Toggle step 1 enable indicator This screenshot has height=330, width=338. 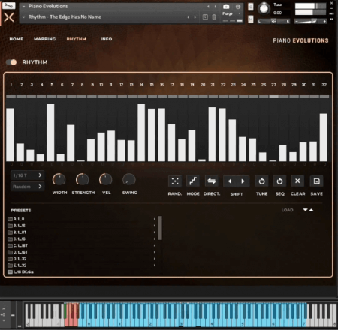[x=11, y=96]
